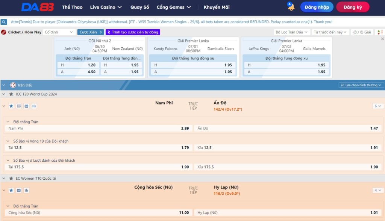Click the search icon beside the announcement
385x221 pixels.
[4, 22]
